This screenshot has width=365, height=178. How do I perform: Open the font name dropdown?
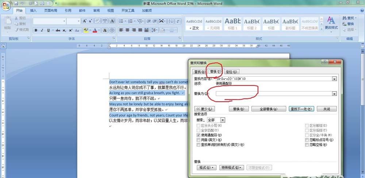[64, 21]
